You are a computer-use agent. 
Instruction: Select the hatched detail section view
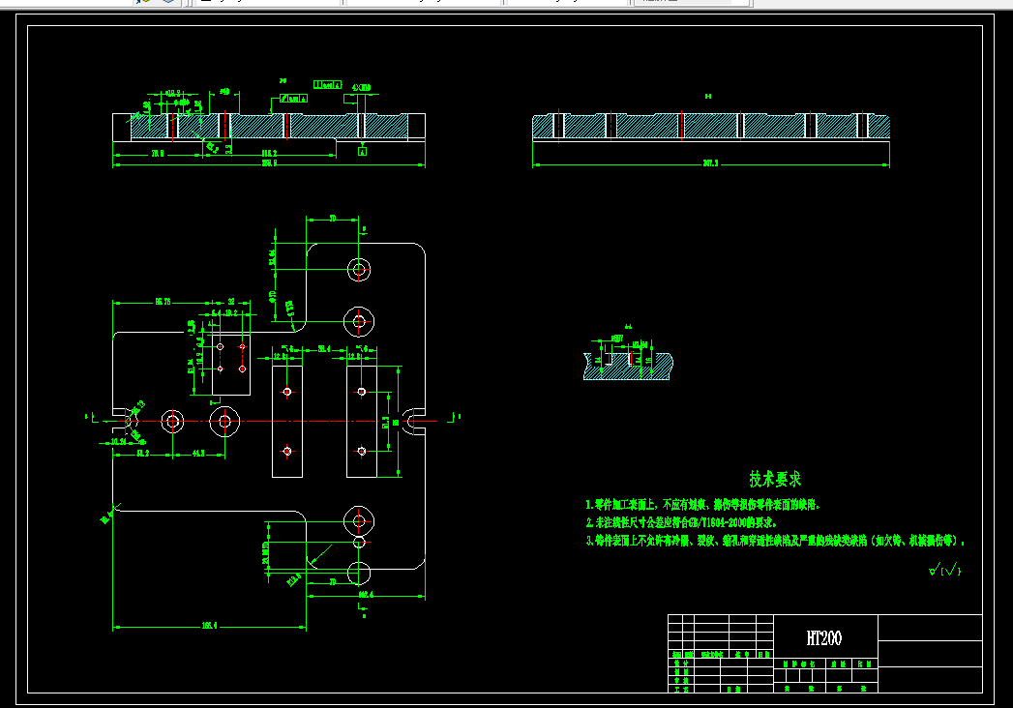pyautogui.click(x=628, y=365)
